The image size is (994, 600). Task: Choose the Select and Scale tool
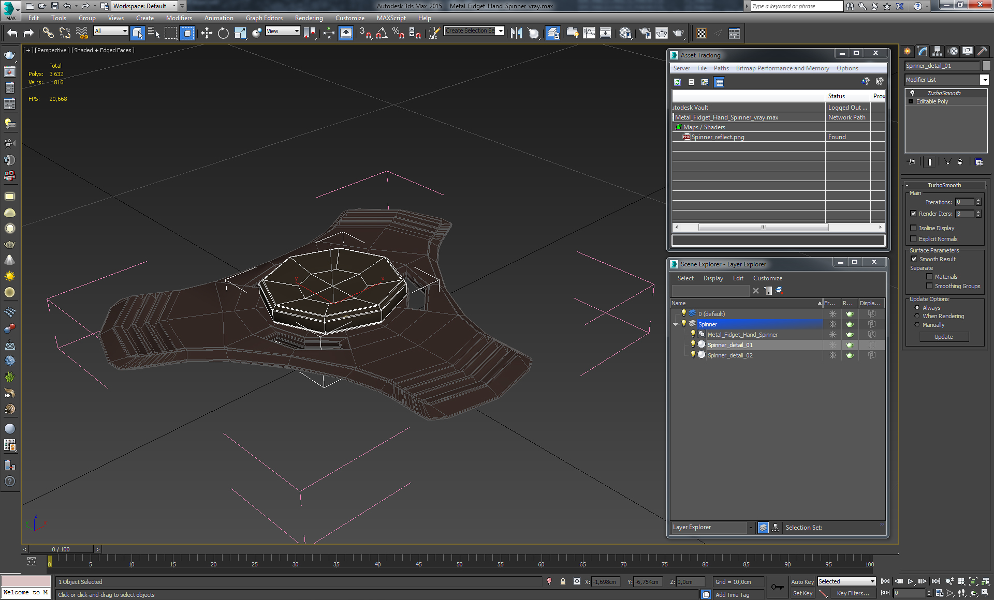(240, 33)
